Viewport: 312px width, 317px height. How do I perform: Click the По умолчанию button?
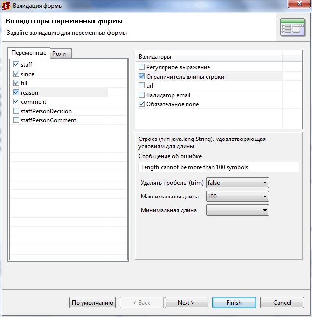pos(93,303)
